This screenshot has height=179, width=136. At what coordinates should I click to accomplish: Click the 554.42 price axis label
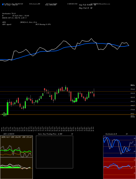[133, 89]
